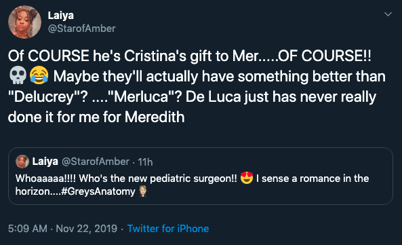The height and width of the screenshot is (245, 402).
Task: Click the Nov 22, 2019 date
Action: 86,229
